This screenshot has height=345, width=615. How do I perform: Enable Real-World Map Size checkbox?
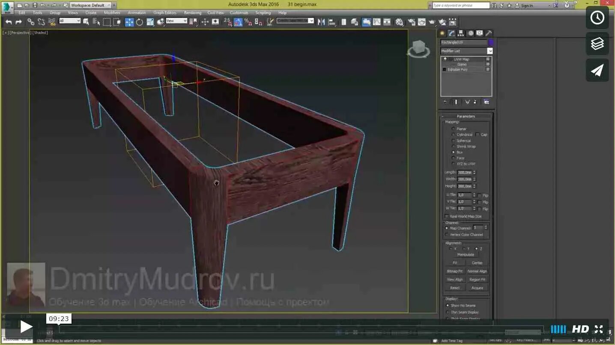tap(447, 216)
